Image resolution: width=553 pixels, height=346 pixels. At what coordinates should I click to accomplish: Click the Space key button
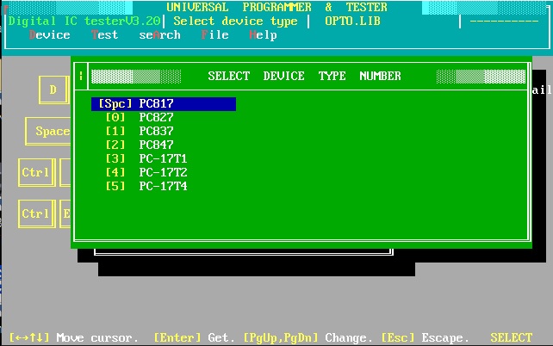click(48, 132)
